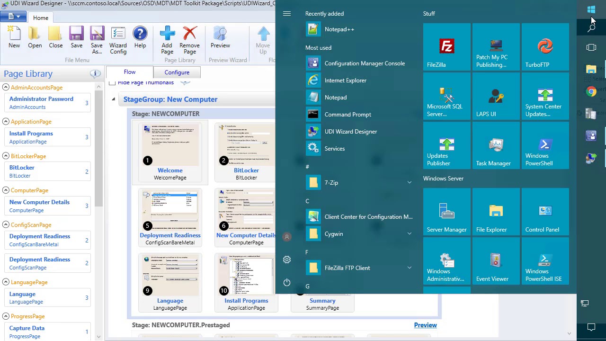Select the Home ribbon tab
The image size is (606, 341).
tap(41, 18)
